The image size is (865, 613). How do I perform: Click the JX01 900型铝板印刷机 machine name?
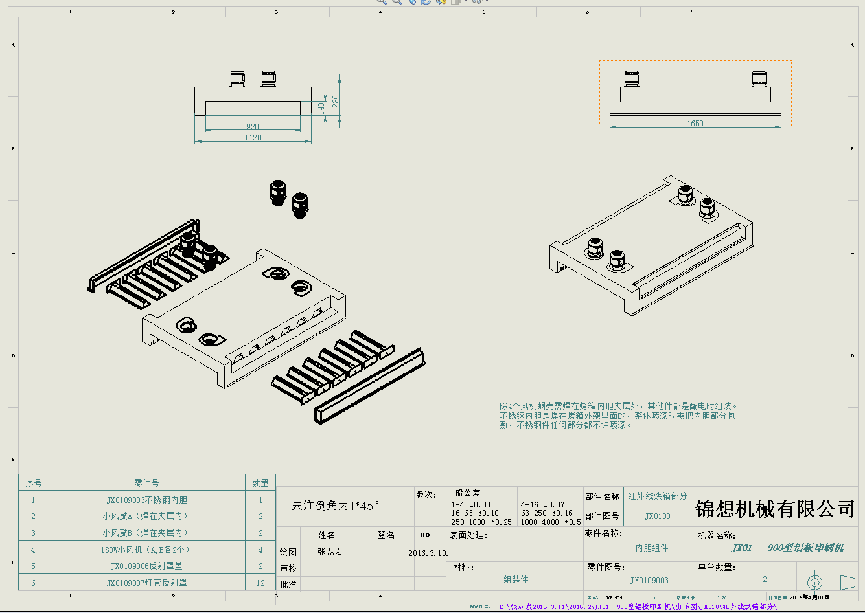click(x=788, y=548)
